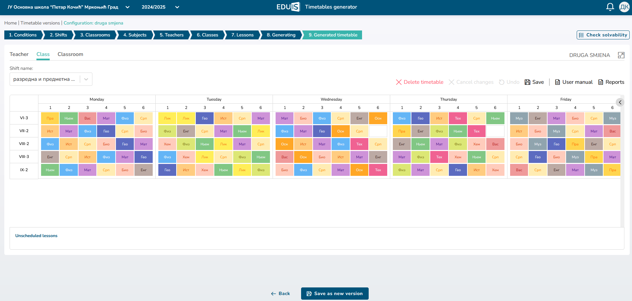Click empty VII-2 Wednesday period 6 slot
This screenshot has height=301, width=632.
(x=378, y=131)
